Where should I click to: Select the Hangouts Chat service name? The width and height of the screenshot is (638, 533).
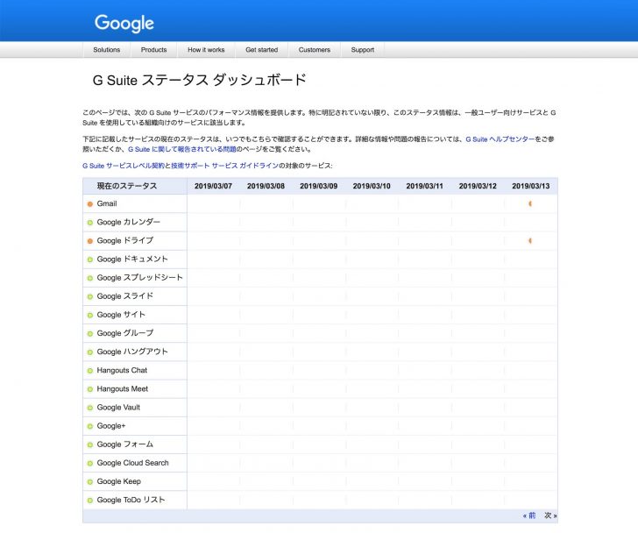[122, 370]
